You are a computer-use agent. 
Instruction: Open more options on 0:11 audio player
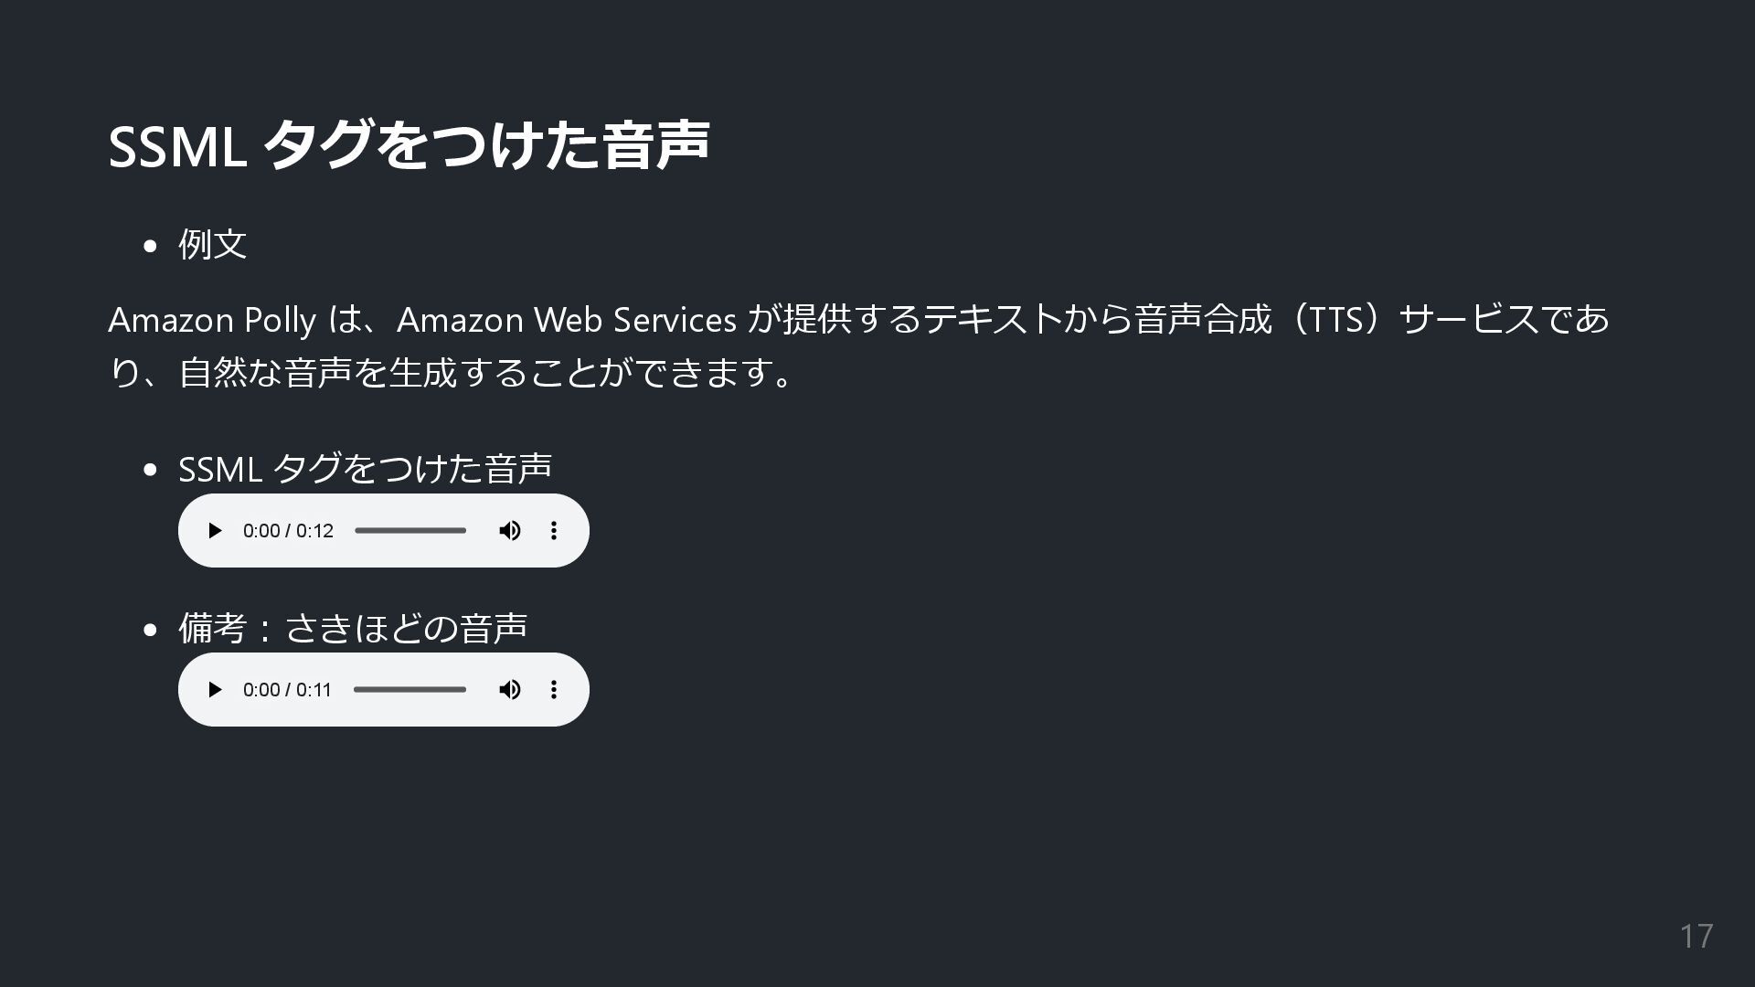(x=554, y=690)
